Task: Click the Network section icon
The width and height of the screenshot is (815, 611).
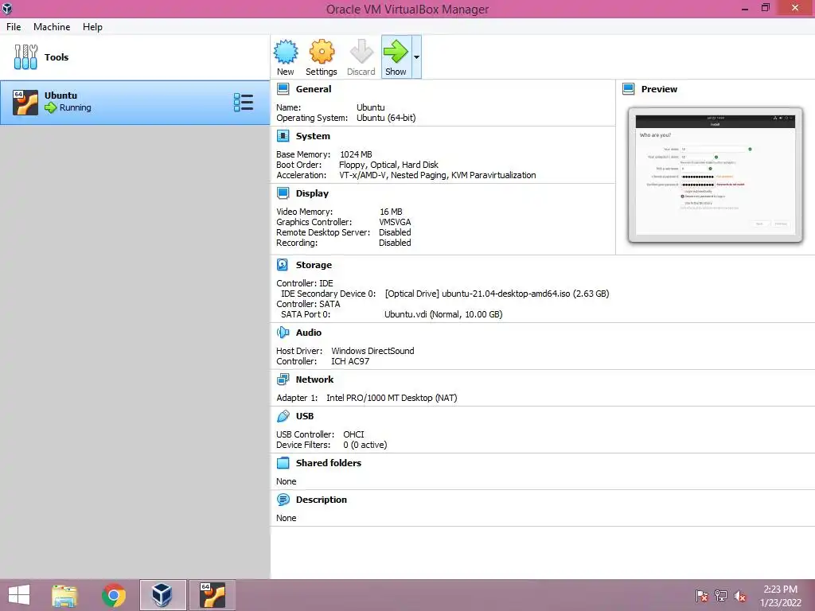Action: tap(283, 379)
